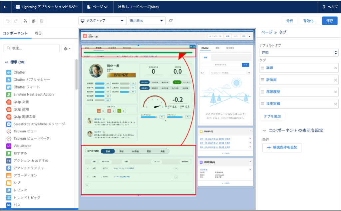Click the おすすめ component icon
Image resolution: width=341 pixels, height=211 pixels.
click(x=9, y=153)
